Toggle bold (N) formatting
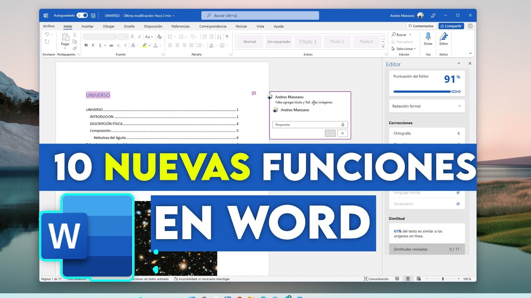This screenshot has width=531, height=298. click(x=86, y=46)
